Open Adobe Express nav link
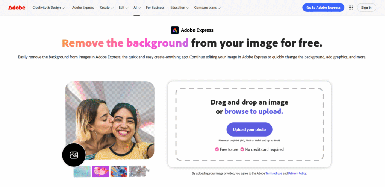The height and width of the screenshot is (187, 385). point(83,8)
